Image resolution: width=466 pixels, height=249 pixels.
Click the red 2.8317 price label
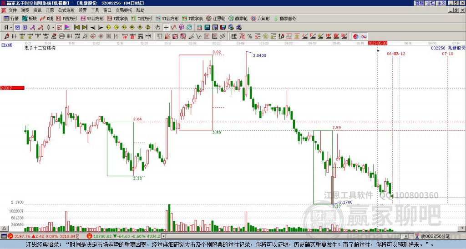pos(12,88)
